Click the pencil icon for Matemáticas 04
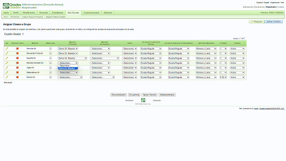Viewport: 286px width, 161px height. (x=7, y=72)
